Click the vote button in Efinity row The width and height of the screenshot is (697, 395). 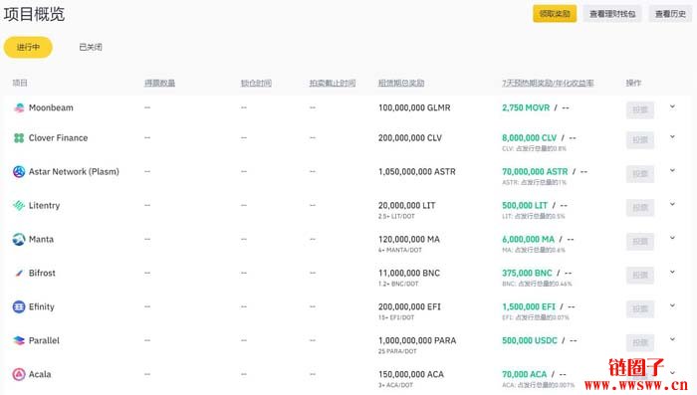point(640,308)
